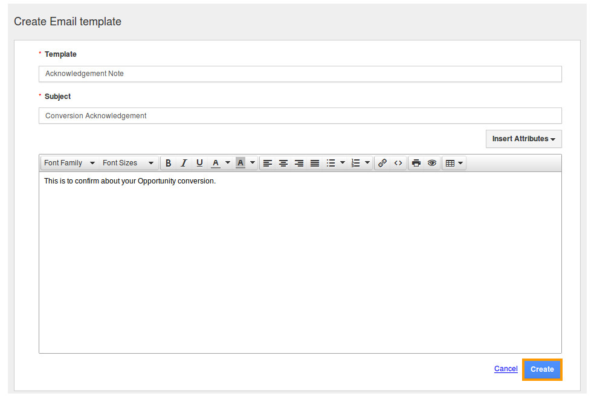Image resolution: width=597 pixels, height=405 pixels.
Task: Open the bullet list style menu arrow
Action: pyautogui.click(x=343, y=163)
